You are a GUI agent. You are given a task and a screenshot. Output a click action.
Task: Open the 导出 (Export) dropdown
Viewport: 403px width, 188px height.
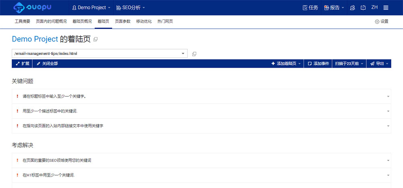click(x=379, y=64)
